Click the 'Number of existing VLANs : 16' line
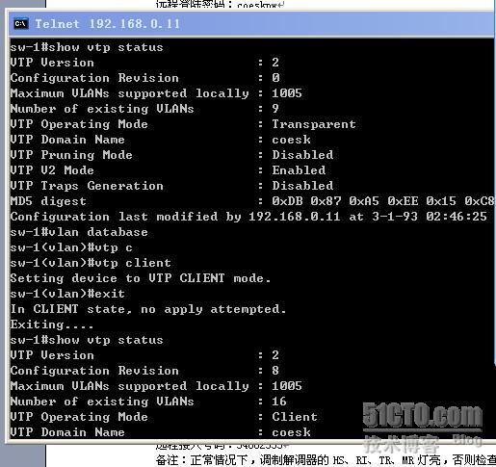 pos(148,402)
